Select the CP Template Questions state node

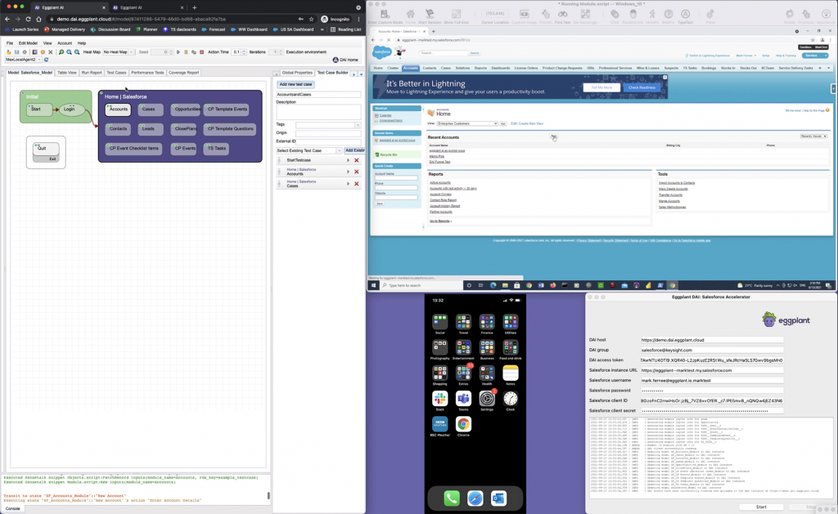pos(230,128)
